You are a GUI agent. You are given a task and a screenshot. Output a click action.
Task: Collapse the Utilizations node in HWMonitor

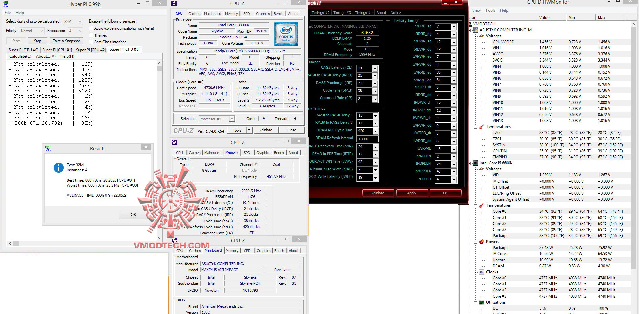point(475,303)
